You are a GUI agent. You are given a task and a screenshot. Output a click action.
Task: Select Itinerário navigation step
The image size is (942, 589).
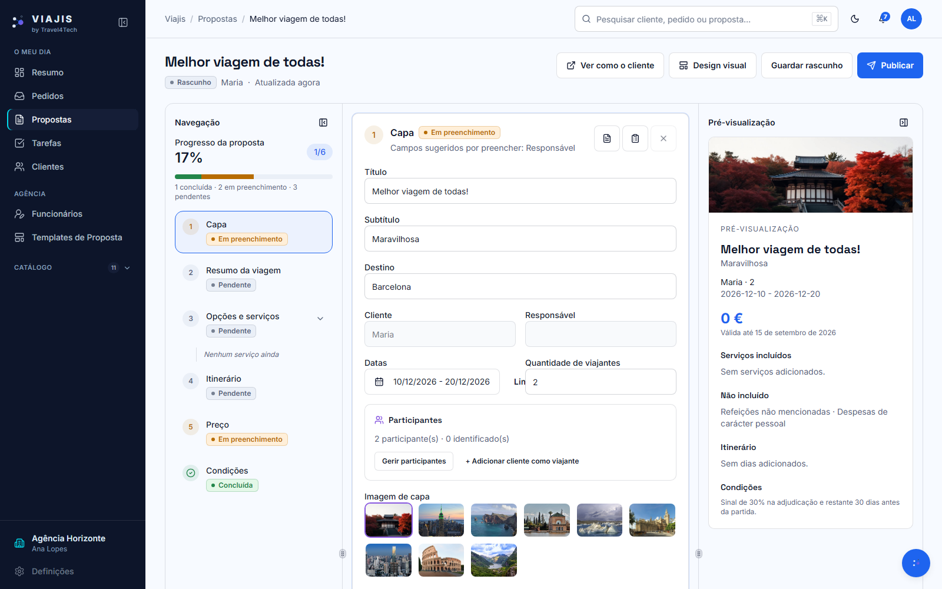tap(254, 386)
